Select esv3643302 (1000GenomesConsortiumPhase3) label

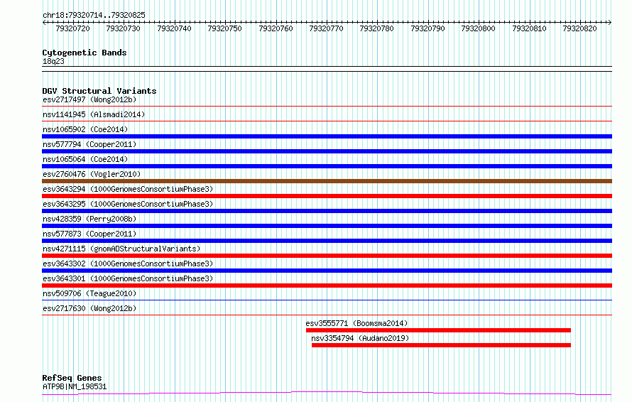pyautogui.click(x=128, y=264)
